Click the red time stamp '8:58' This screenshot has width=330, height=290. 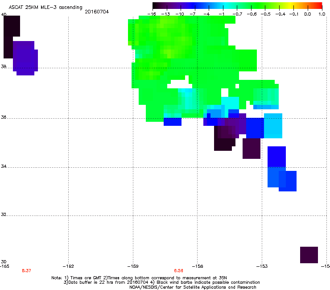178,271
